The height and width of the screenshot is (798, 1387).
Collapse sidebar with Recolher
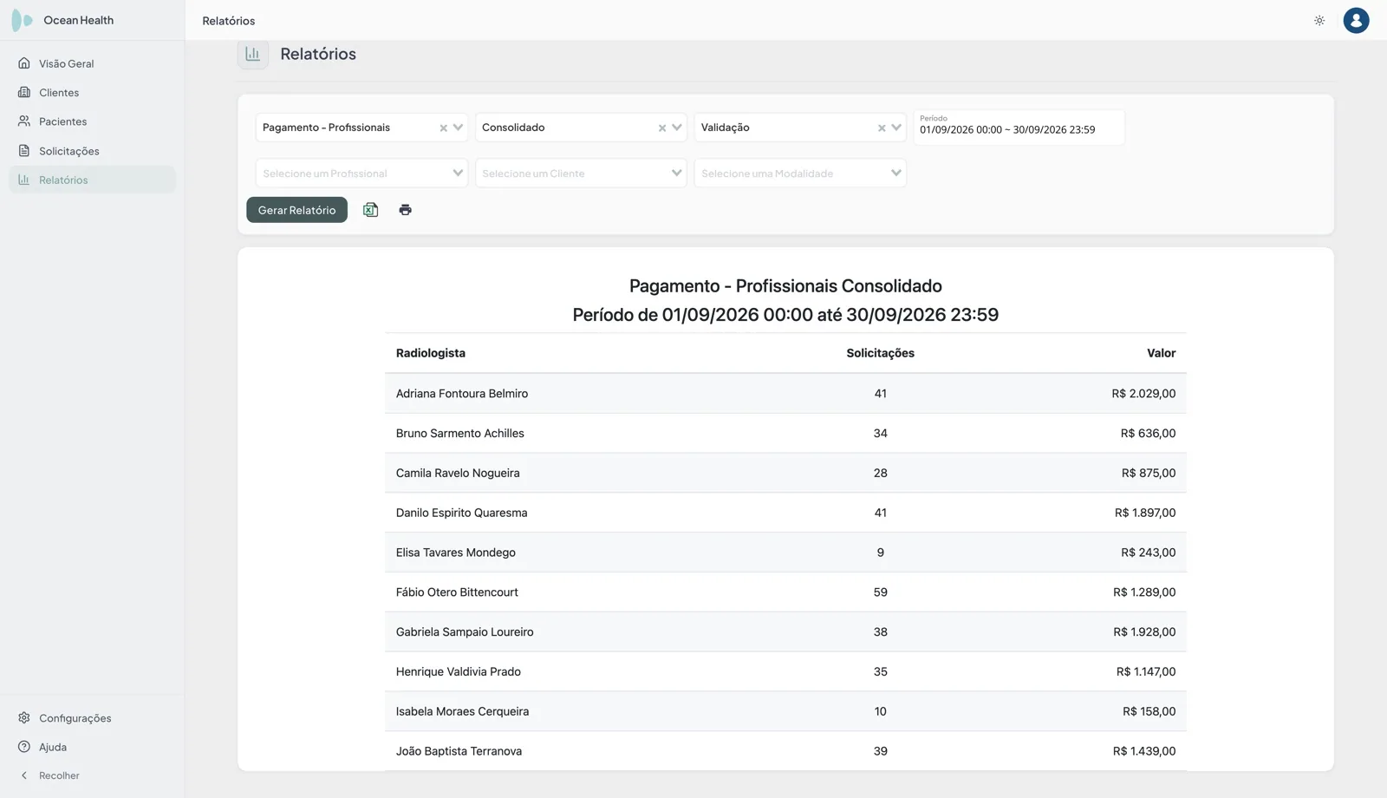(92, 775)
